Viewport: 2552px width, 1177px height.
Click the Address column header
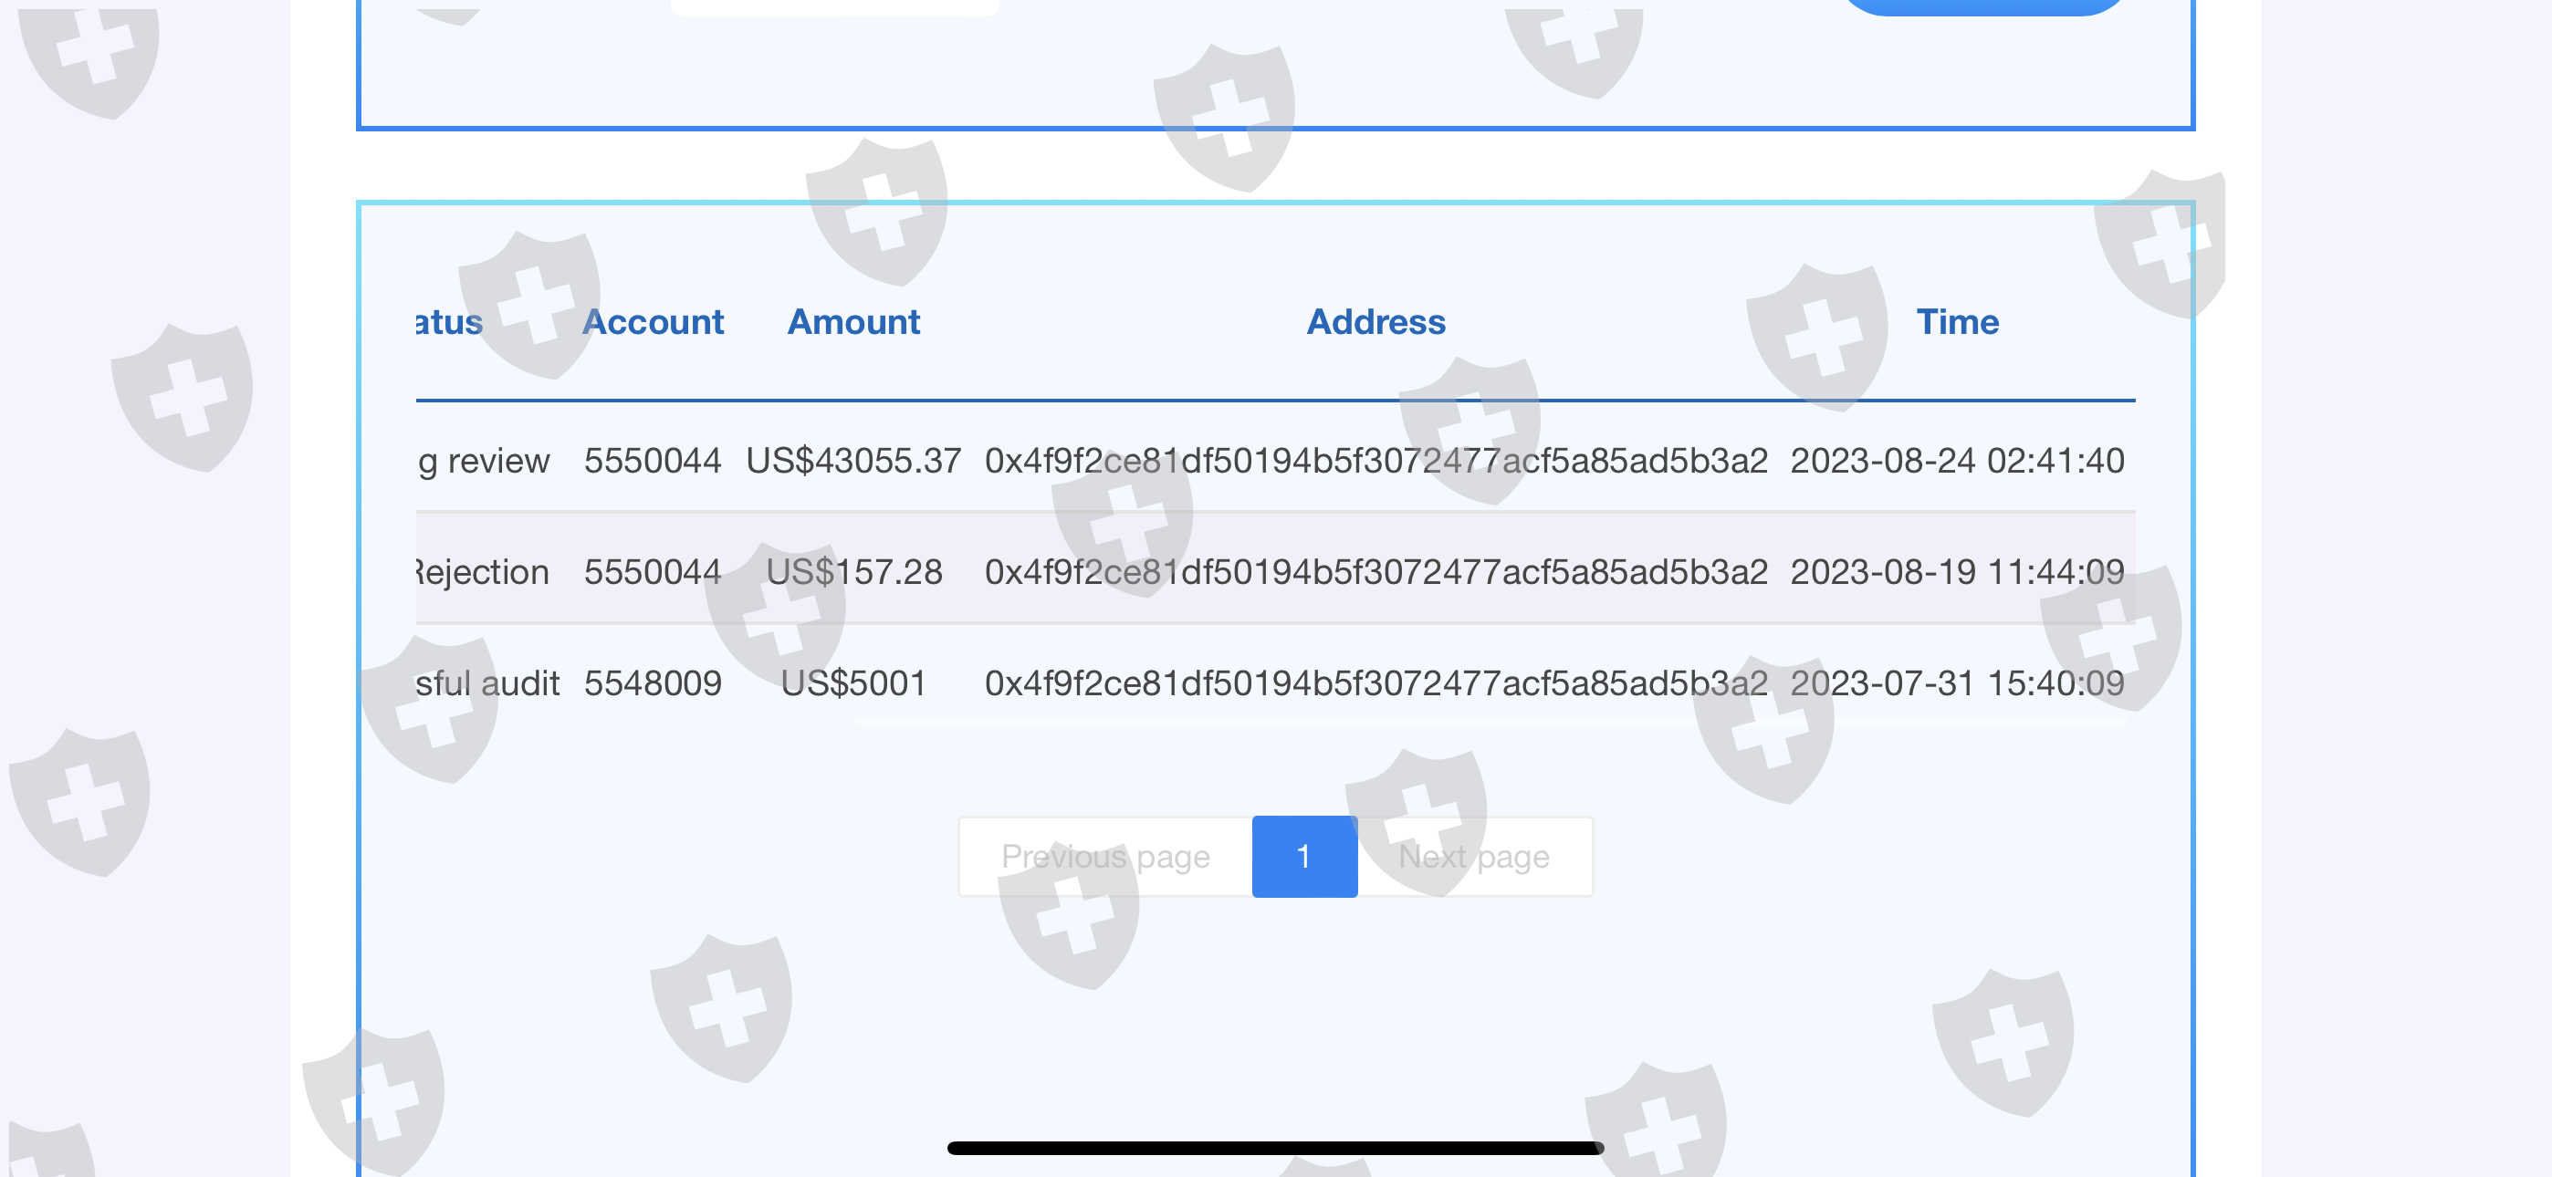(1376, 322)
